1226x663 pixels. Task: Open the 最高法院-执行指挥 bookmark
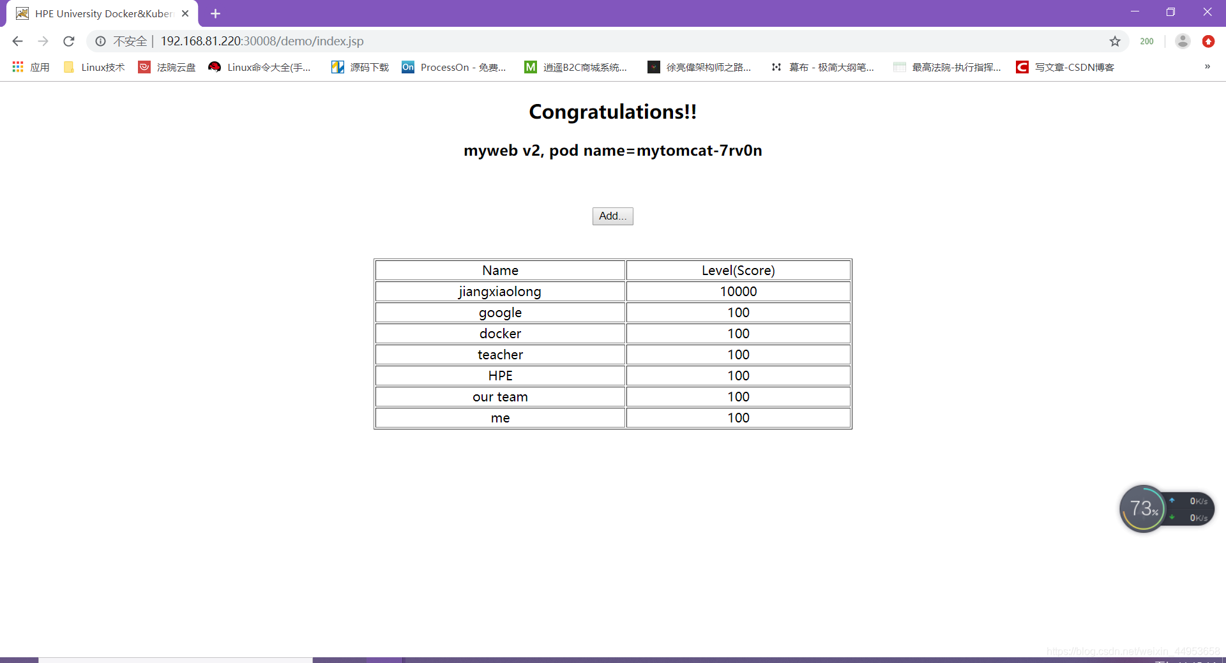pos(948,67)
